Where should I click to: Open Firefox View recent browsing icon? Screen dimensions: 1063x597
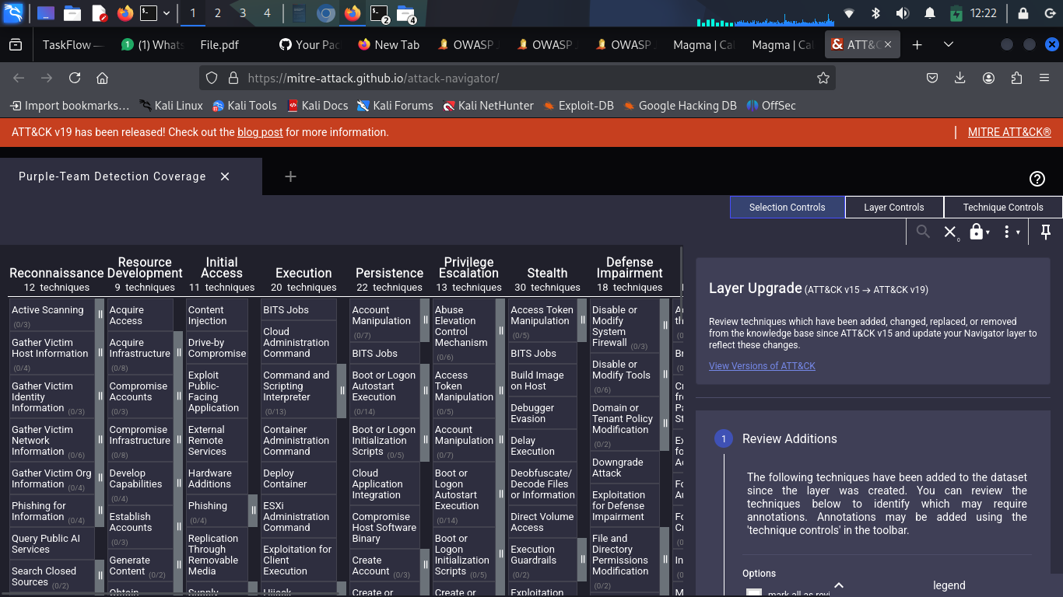tap(16, 45)
